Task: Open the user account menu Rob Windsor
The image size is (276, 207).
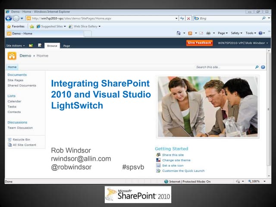Action: click(x=243, y=43)
